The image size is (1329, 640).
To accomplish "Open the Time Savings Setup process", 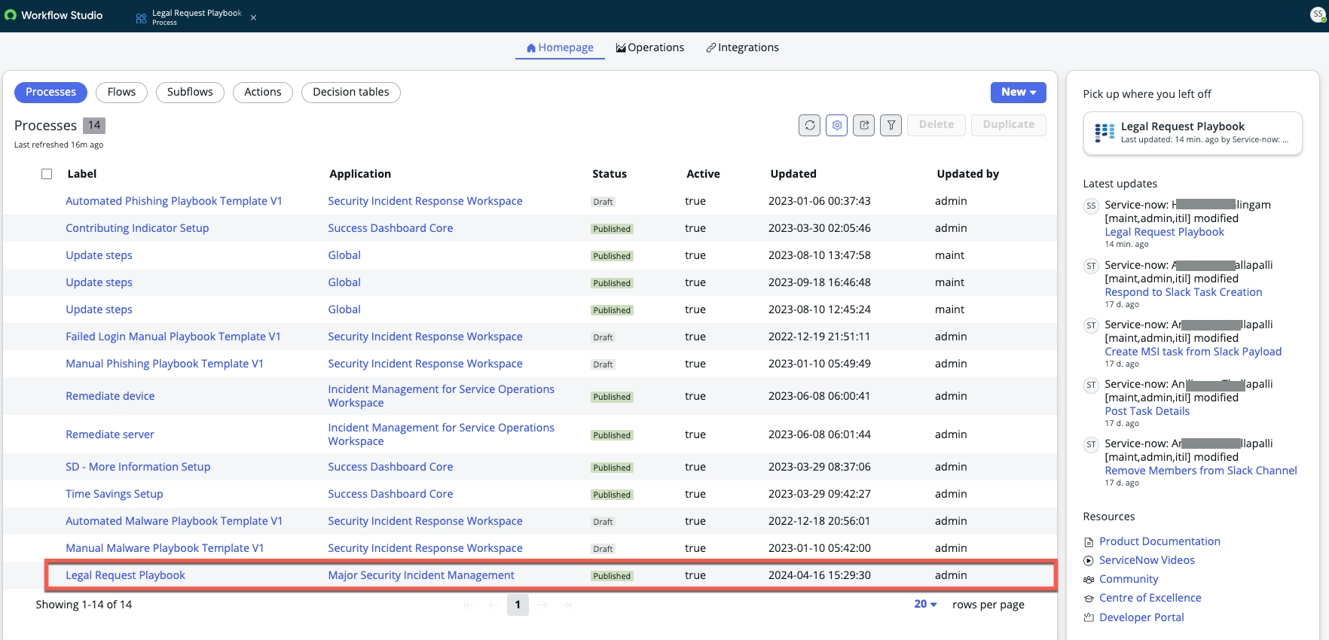I will pos(115,494).
